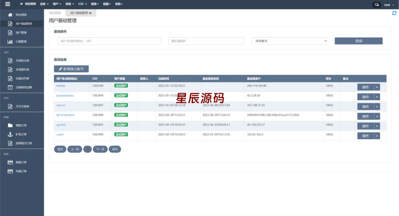Focus the 用户名(钱包地址)、UID input field
The height and width of the screenshot is (216, 399).
point(109,41)
